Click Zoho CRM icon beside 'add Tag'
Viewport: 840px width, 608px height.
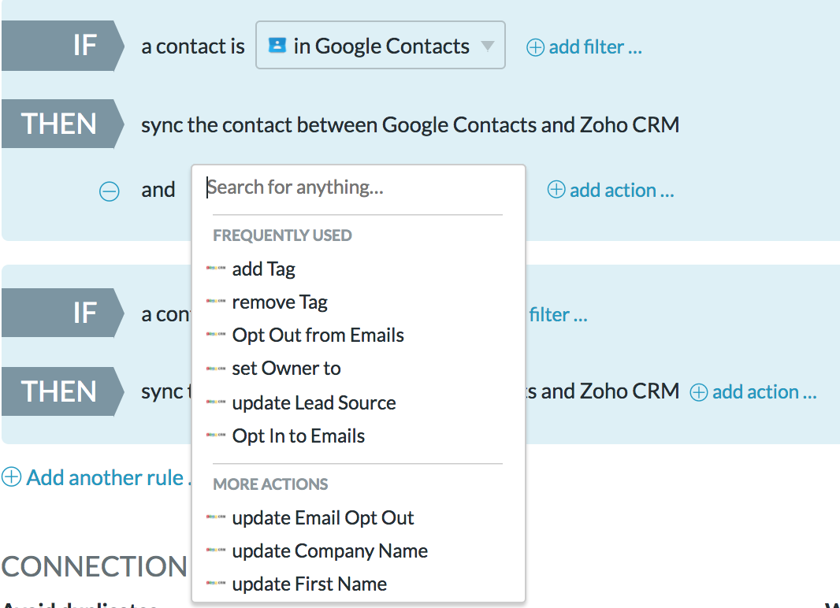[x=216, y=268]
